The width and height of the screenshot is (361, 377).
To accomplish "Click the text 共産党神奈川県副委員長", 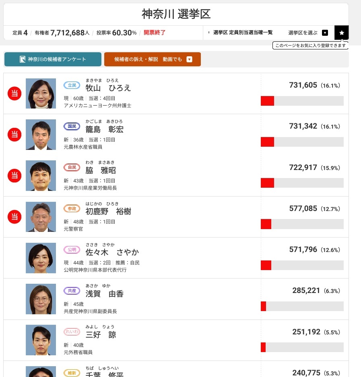I will click(x=90, y=311).
